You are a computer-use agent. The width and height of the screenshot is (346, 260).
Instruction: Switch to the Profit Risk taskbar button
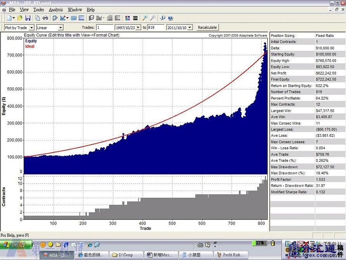pos(231,255)
